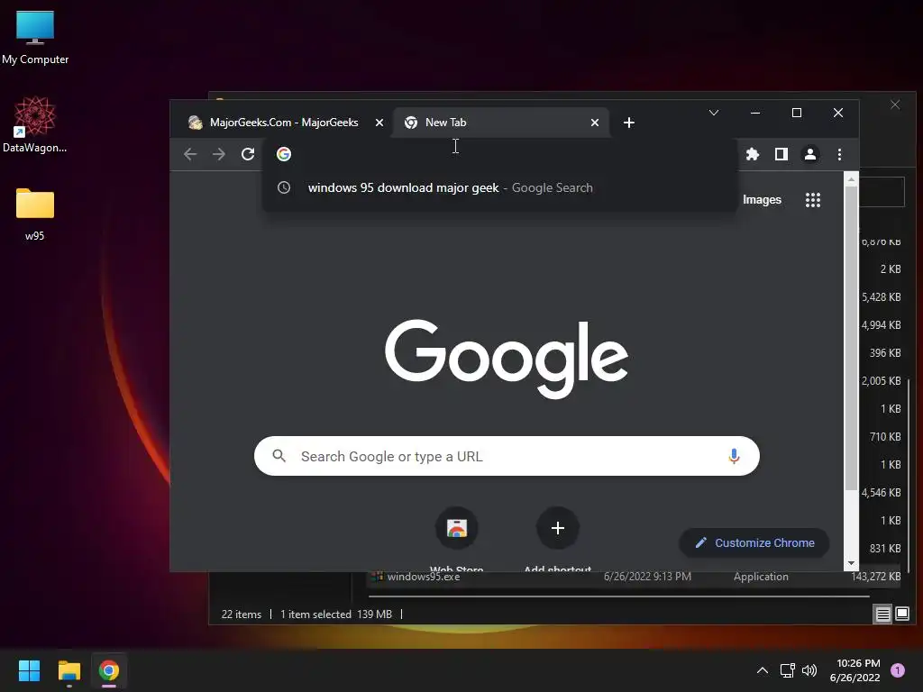The image size is (923, 692).
Task: Click the history clock icon in suggestion
Action: 284,187
